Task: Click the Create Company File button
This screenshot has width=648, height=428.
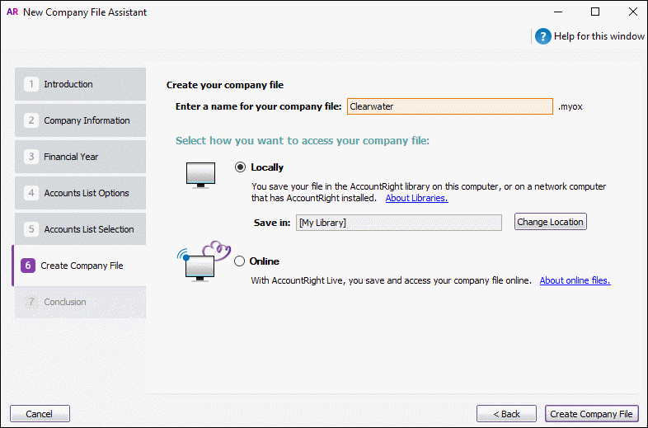Action: tap(592, 414)
